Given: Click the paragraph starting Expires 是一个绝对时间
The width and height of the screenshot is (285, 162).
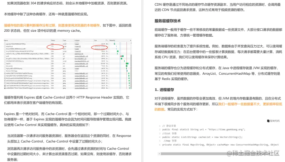Looking at the screenshot, I should (68, 119).
